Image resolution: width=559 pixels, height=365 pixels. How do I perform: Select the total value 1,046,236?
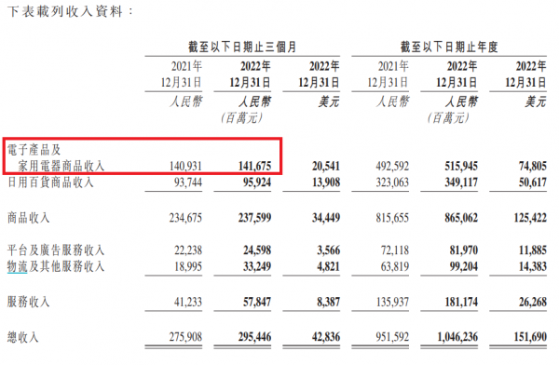click(x=457, y=337)
